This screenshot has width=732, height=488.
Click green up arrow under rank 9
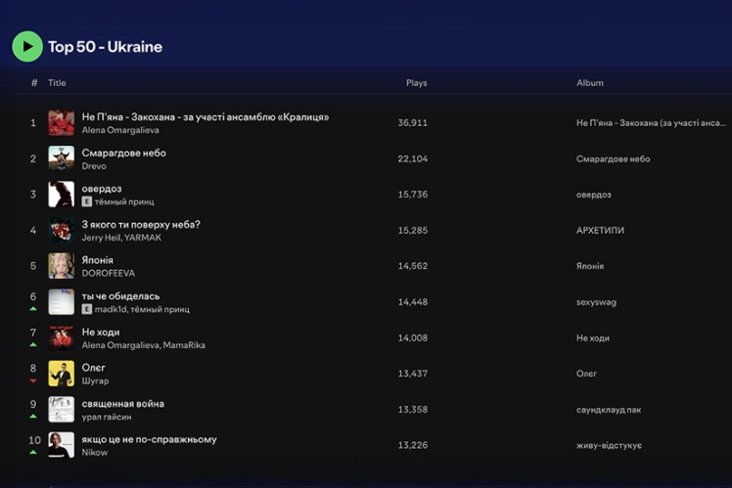pos(33,417)
